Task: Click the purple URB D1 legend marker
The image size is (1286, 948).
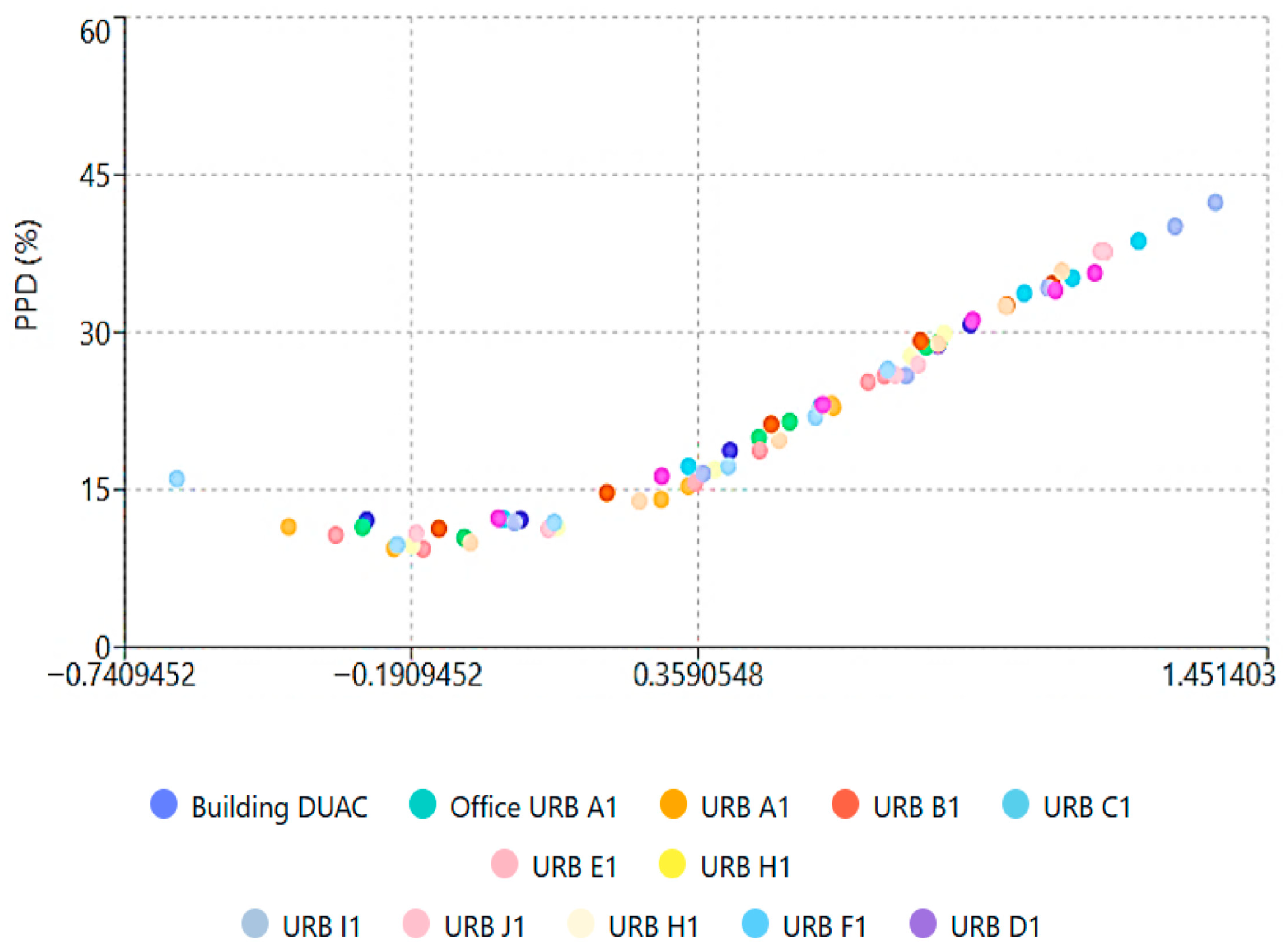Action: click(x=923, y=923)
